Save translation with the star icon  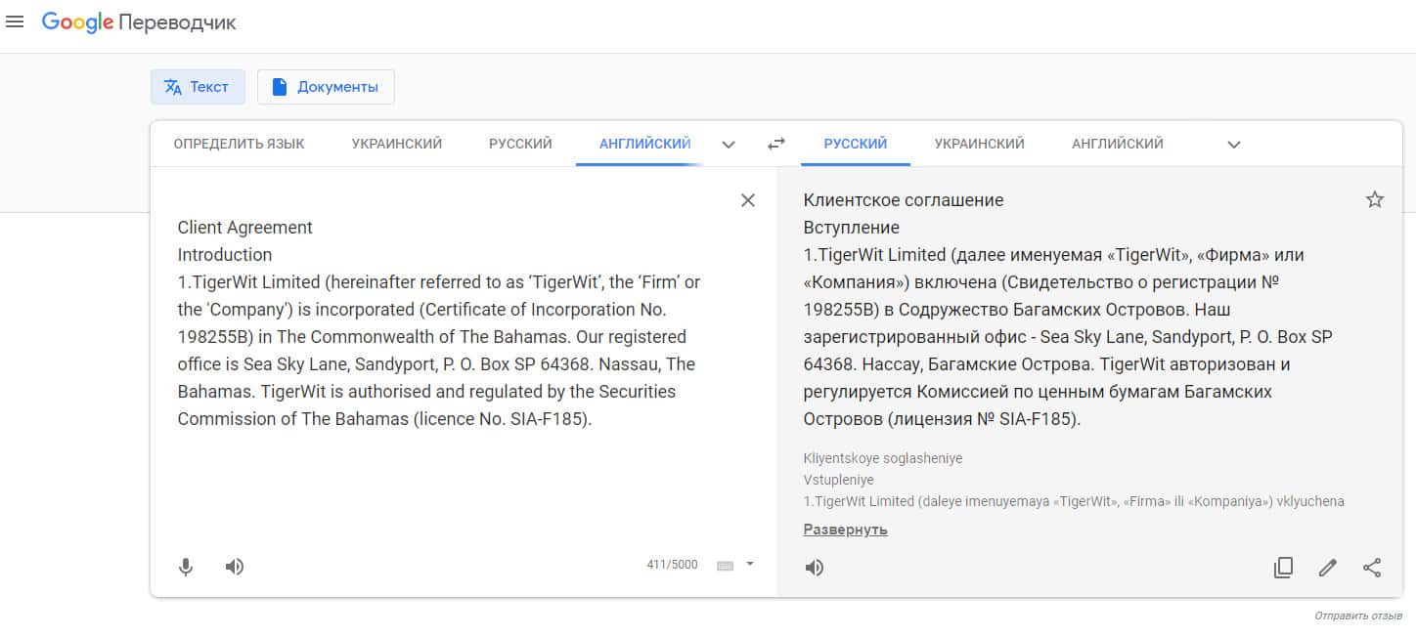(1374, 200)
